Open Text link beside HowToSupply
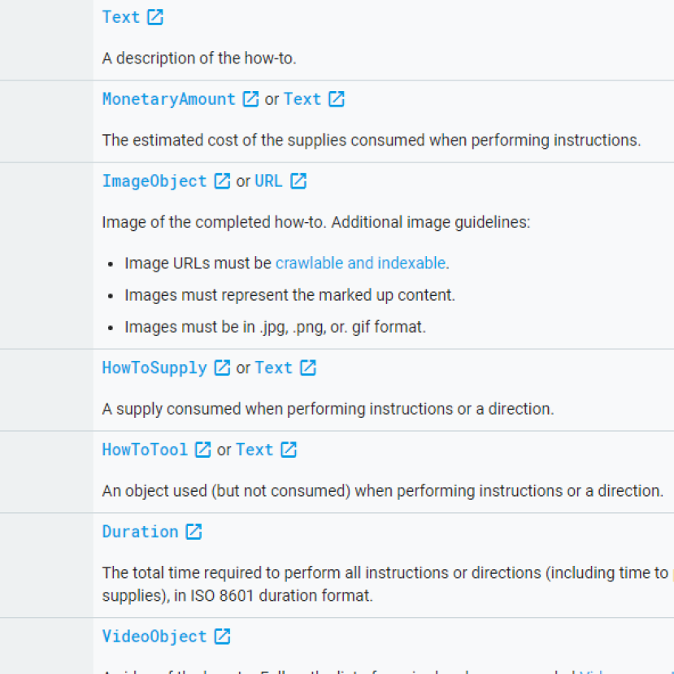The image size is (674, 674). pos(273,368)
